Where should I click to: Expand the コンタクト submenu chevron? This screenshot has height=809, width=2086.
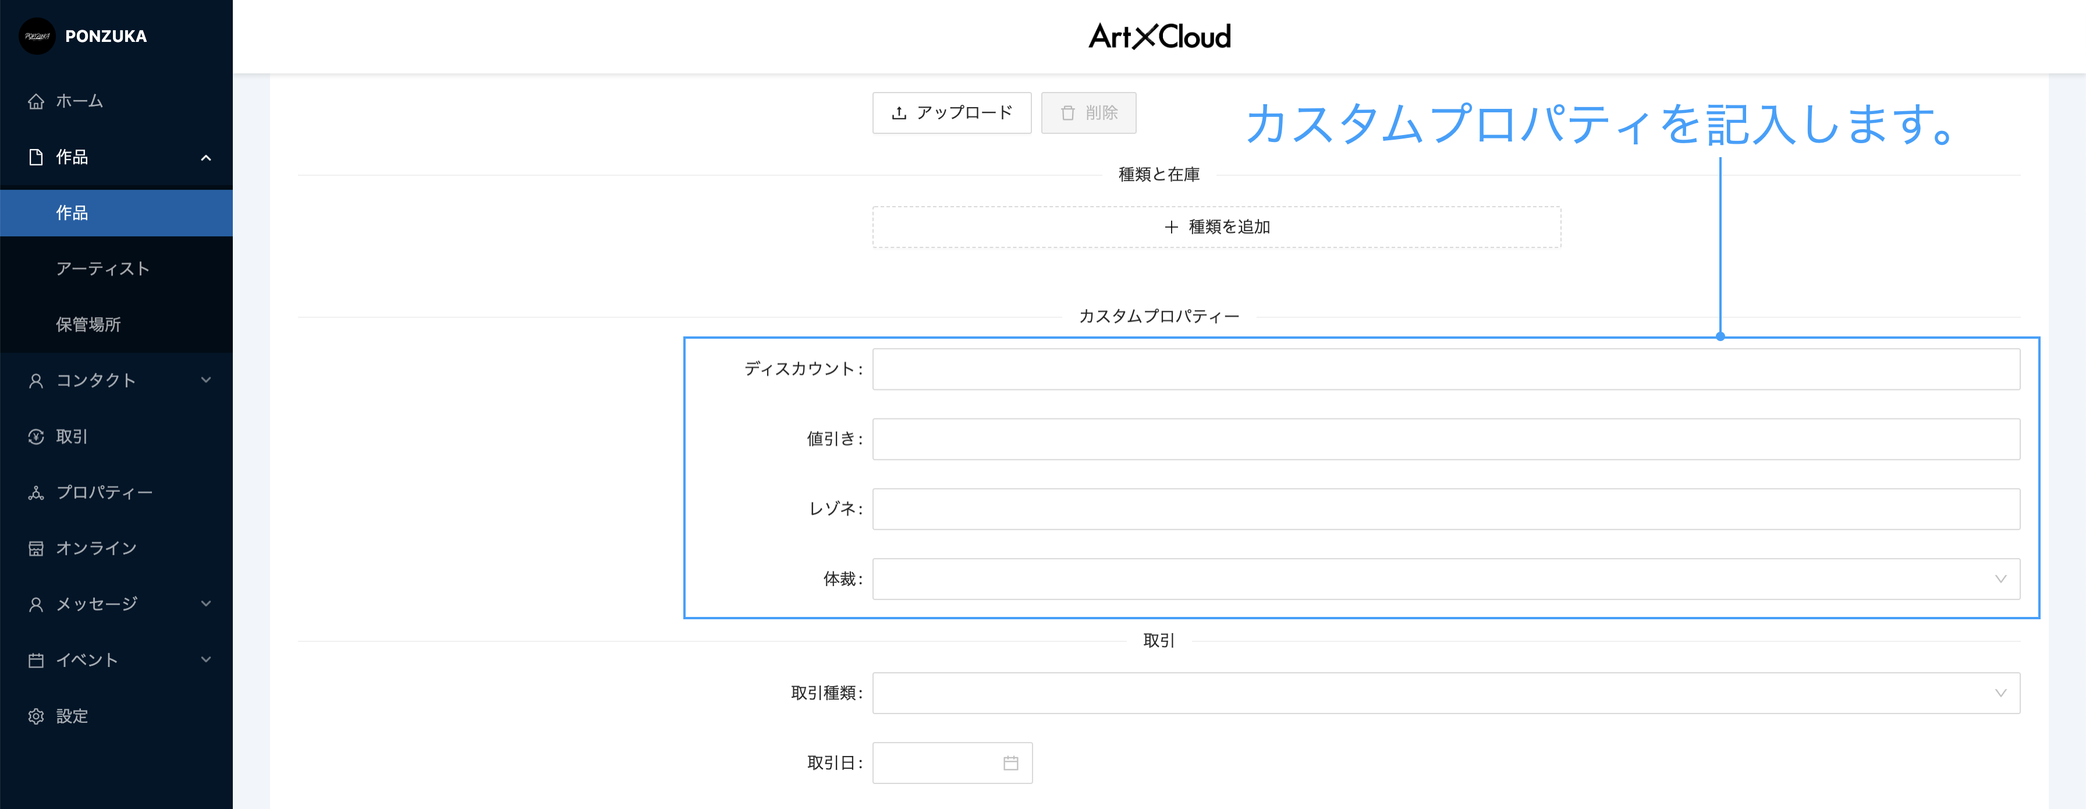click(x=205, y=380)
